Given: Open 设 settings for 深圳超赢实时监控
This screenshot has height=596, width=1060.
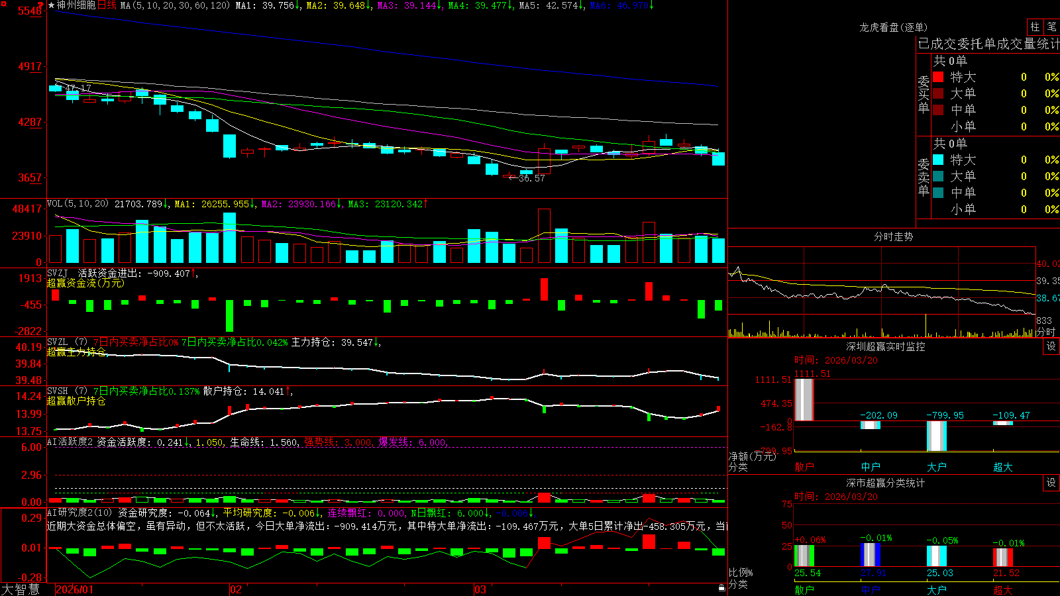Looking at the screenshot, I should [x=1051, y=346].
